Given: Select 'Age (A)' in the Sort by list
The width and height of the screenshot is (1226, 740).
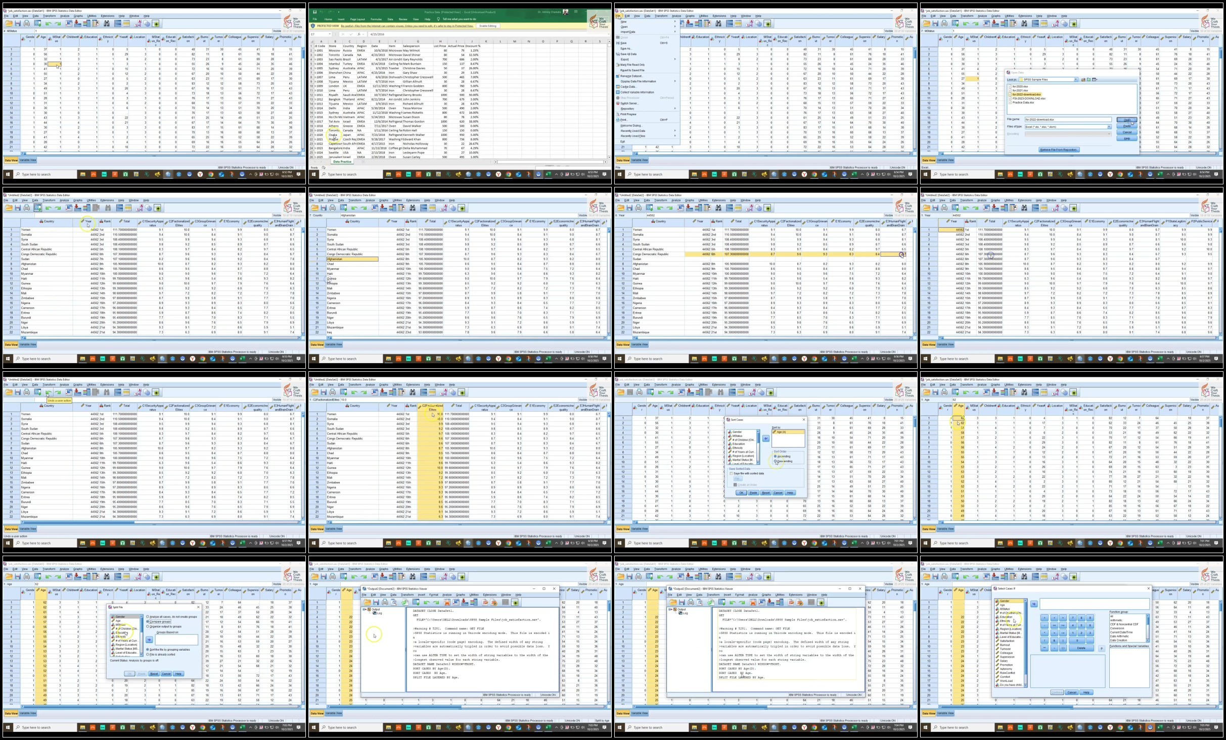Looking at the screenshot, I should tap(788, 432).
